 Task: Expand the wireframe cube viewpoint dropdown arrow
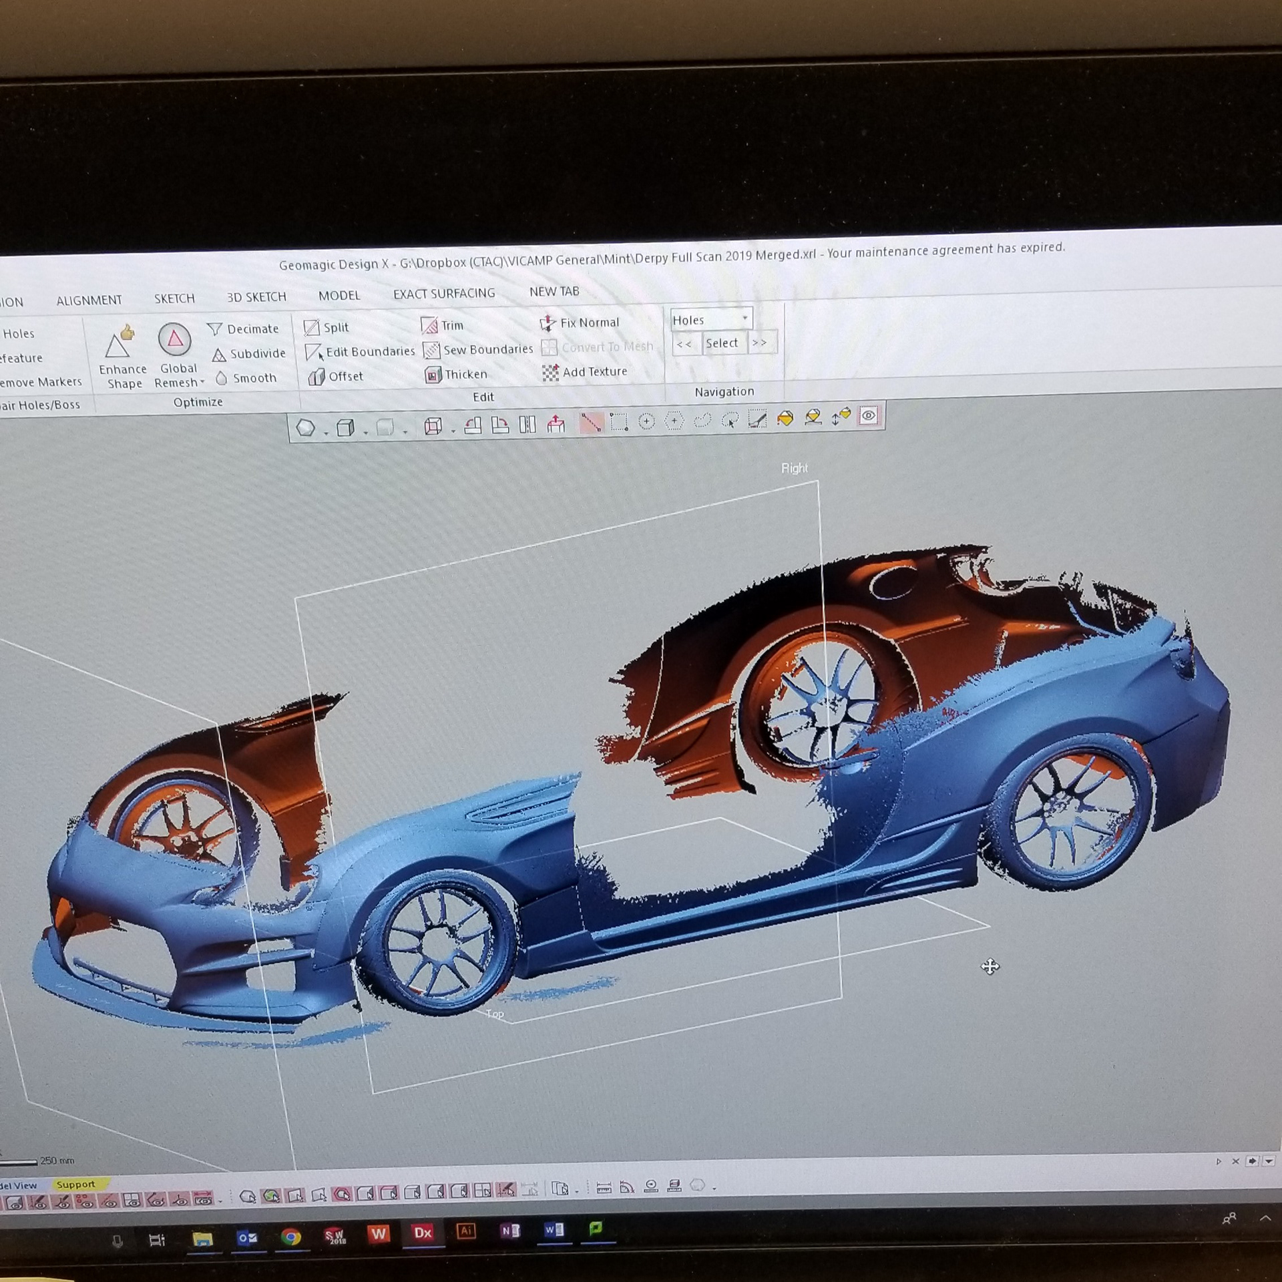453,431
